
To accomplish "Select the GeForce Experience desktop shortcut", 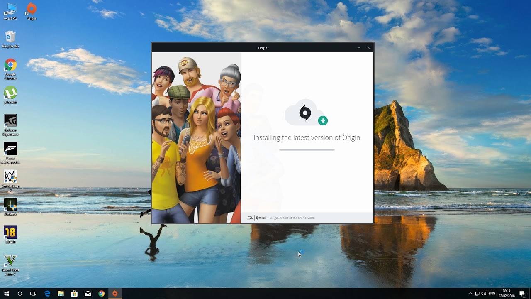I will point(10,125).
